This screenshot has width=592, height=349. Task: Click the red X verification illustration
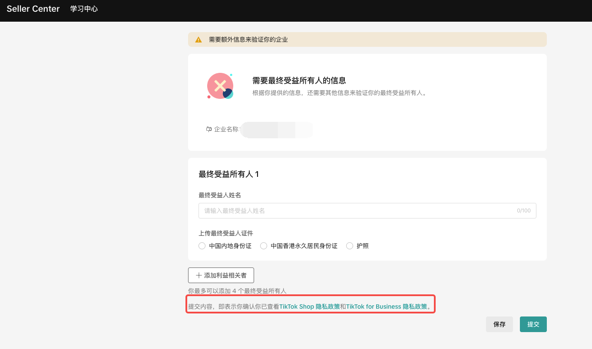[x=220, y=86]
